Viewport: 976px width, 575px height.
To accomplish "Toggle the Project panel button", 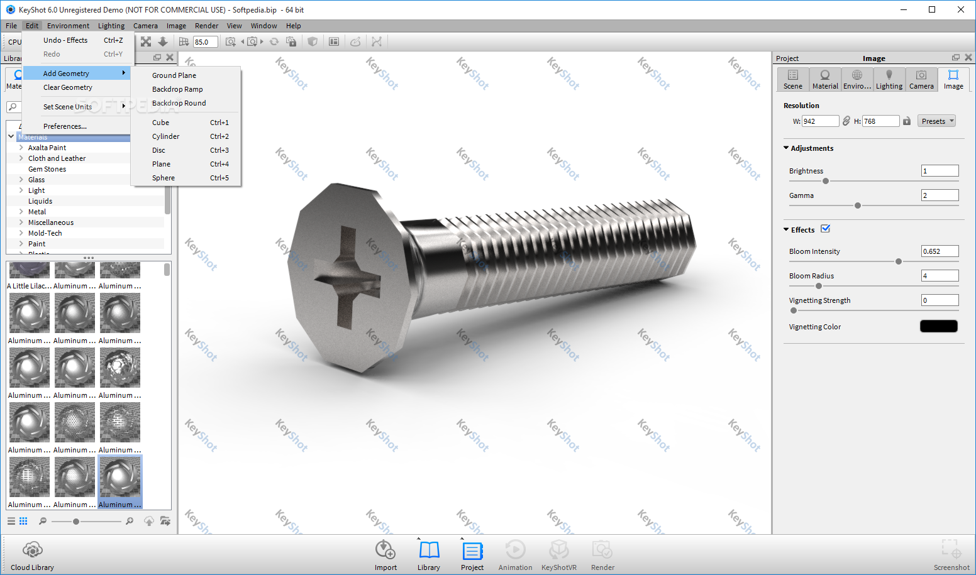I will (x=472, y=556).
